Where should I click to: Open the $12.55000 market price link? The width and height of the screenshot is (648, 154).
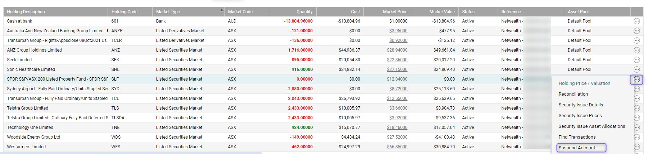[x=397, y=98]
